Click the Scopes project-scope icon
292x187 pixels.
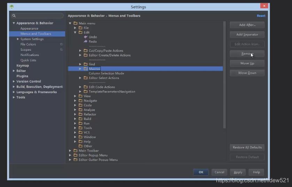[61, 50]
